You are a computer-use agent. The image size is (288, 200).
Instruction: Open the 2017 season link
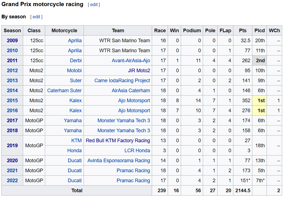click(x=12, y=121)
